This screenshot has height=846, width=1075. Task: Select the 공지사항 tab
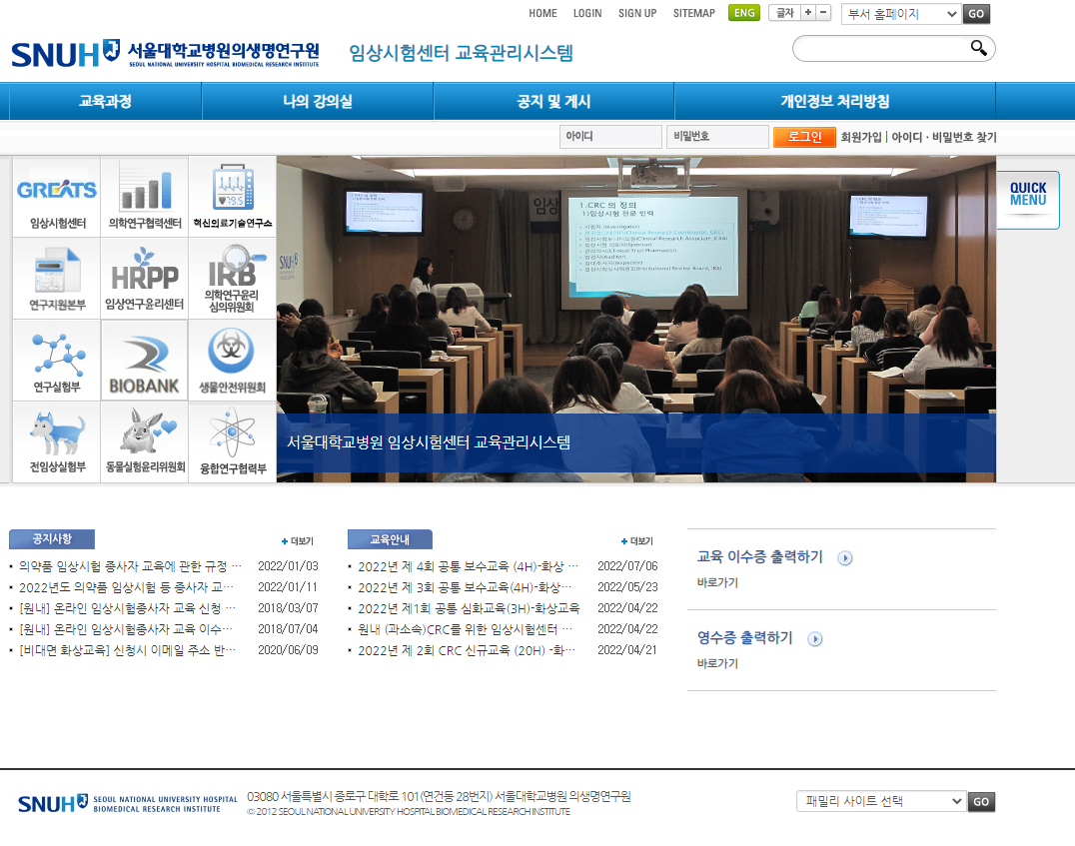(51, 538)
